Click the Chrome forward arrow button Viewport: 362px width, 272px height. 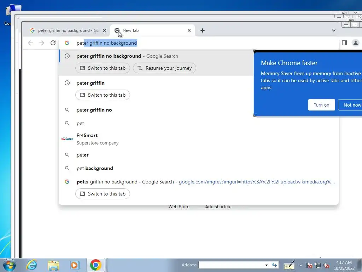pyautogui.click(x=42, y=43)
